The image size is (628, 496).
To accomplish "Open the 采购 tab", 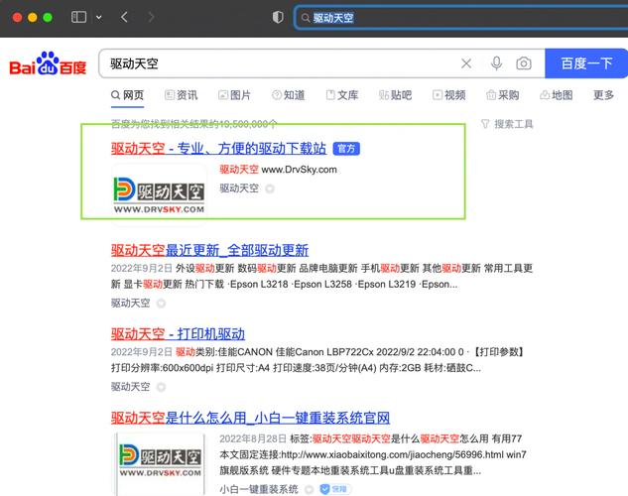I will coord(503,95).
